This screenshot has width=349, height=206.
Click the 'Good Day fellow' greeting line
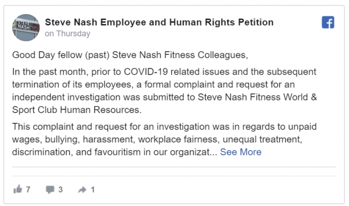tap(130, 55)
